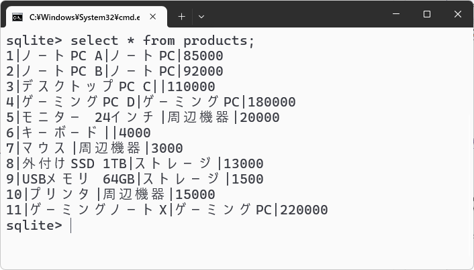Click row 1 ノートPC A with price 85000

click(x=115, y=56)
